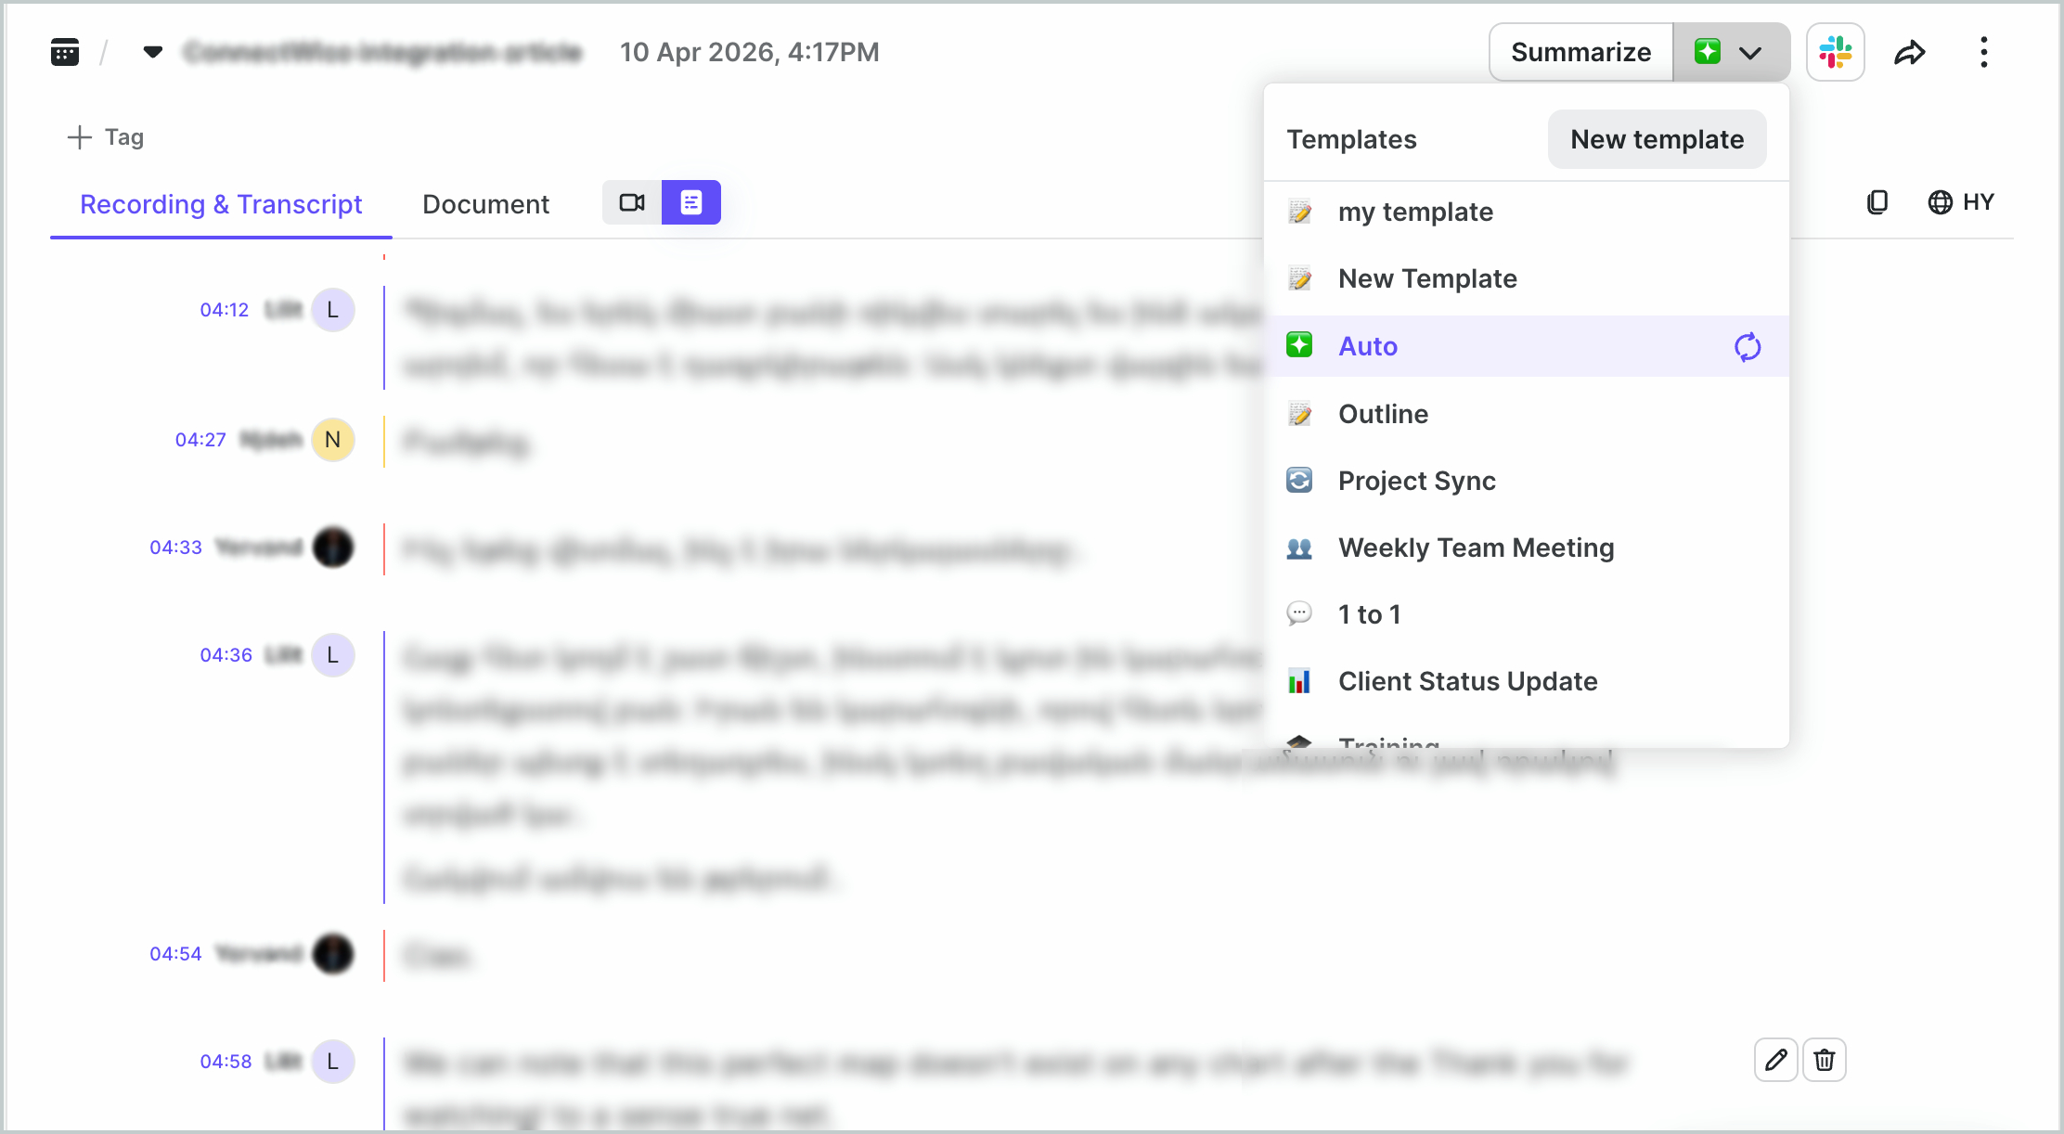Copy transcript using the copy icon
The height and width of the screenshot is (1134, 2064).
(1877, 202)
